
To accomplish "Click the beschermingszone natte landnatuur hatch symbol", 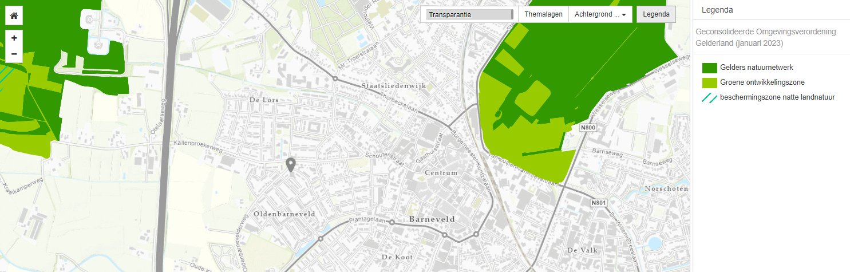I will (710, 97).
